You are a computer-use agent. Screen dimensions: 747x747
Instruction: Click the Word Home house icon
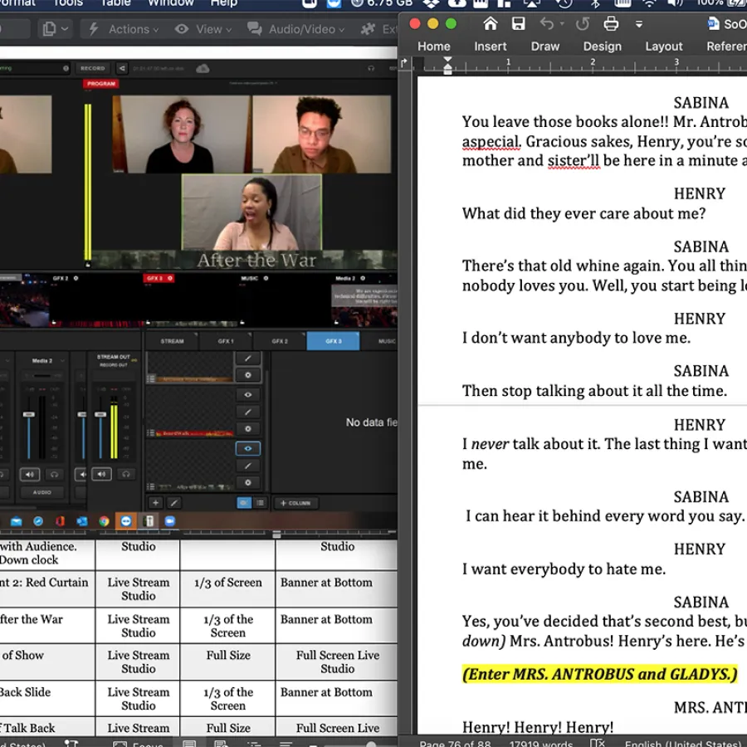(491, 23)
